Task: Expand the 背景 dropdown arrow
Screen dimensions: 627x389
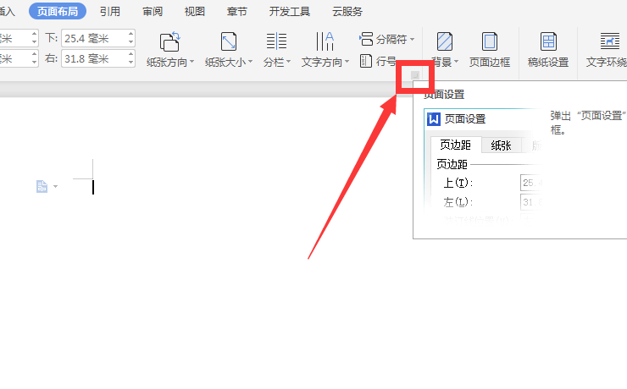Action: point(456,62)
